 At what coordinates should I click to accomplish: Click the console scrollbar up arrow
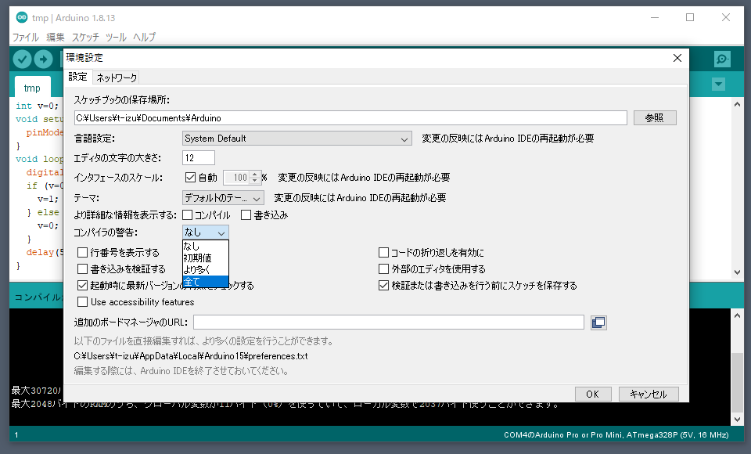(x=737, y=315)
